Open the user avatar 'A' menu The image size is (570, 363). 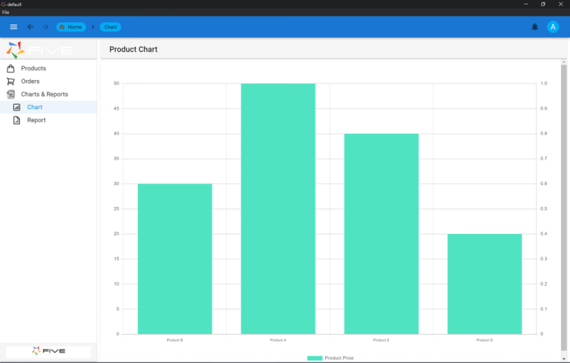pos(553,27)
